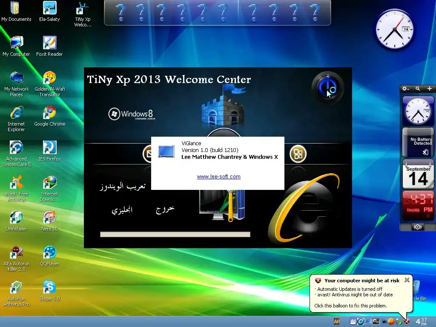Launch Google Chrome from the desktop

tap(49, 117)
